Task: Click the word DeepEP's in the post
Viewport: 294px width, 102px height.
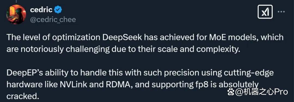Action: point(23,73)
